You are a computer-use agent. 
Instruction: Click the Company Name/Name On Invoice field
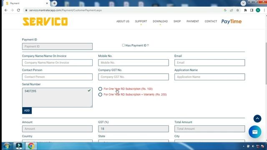(57, 62)
